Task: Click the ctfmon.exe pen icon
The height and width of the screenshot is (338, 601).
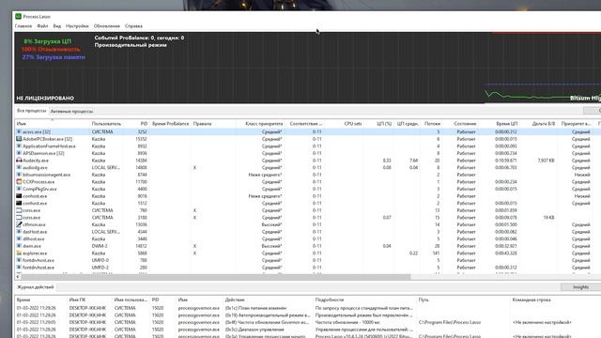Action: click(19, 224)
